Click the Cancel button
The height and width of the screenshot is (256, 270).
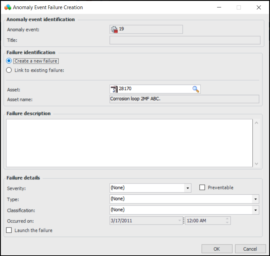coord(250,249)
